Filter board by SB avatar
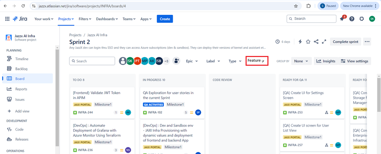The height and width of the screenshot is (154, 381). tap(159, 61)
